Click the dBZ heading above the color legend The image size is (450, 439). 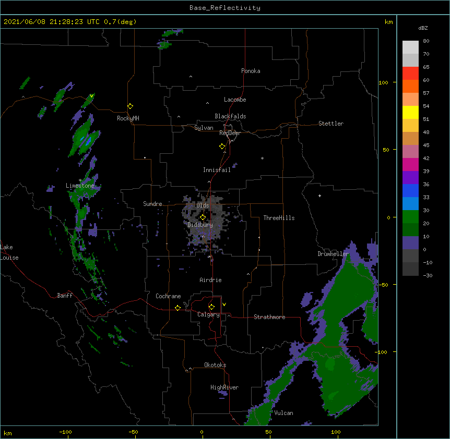pos(423,28)
